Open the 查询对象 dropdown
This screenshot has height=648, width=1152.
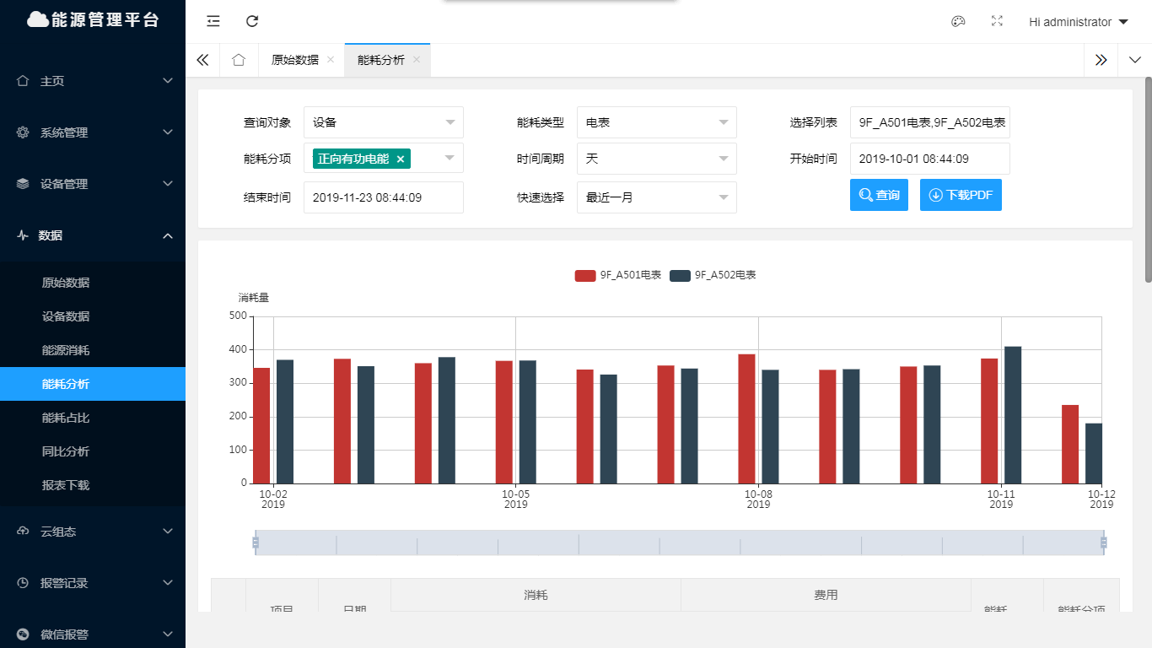point(383,122)
